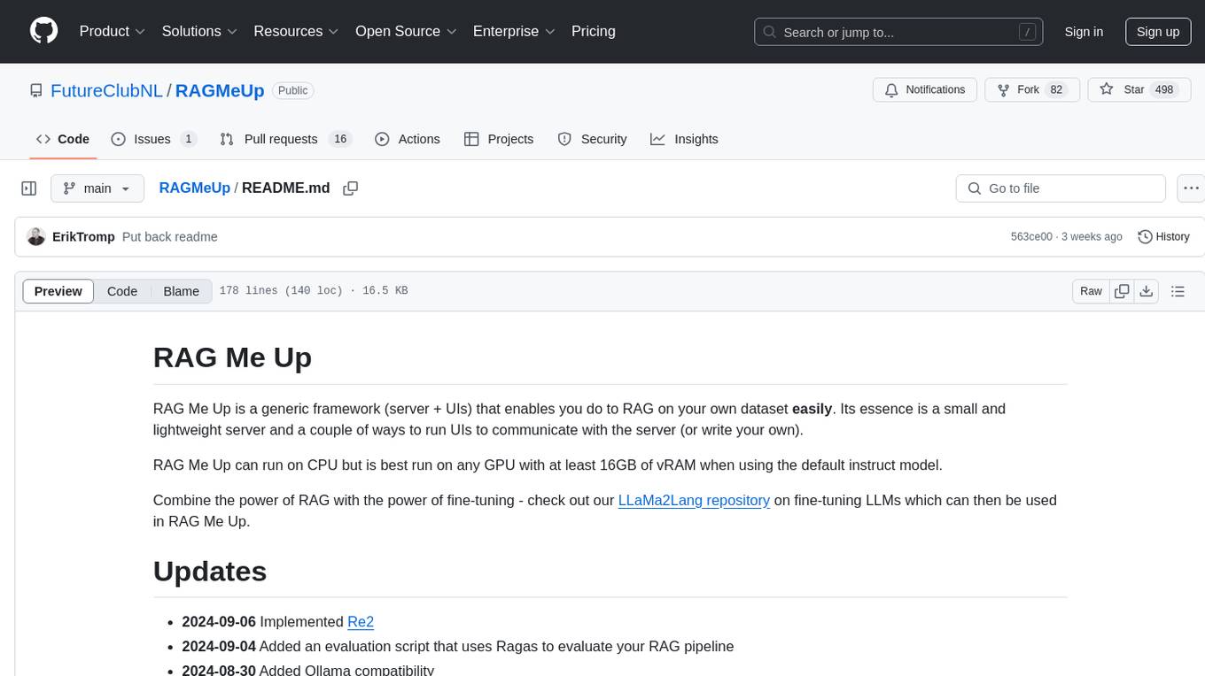1205x676 pixels.
Task: Click the Public repository badge
Action: coord(293,90)
